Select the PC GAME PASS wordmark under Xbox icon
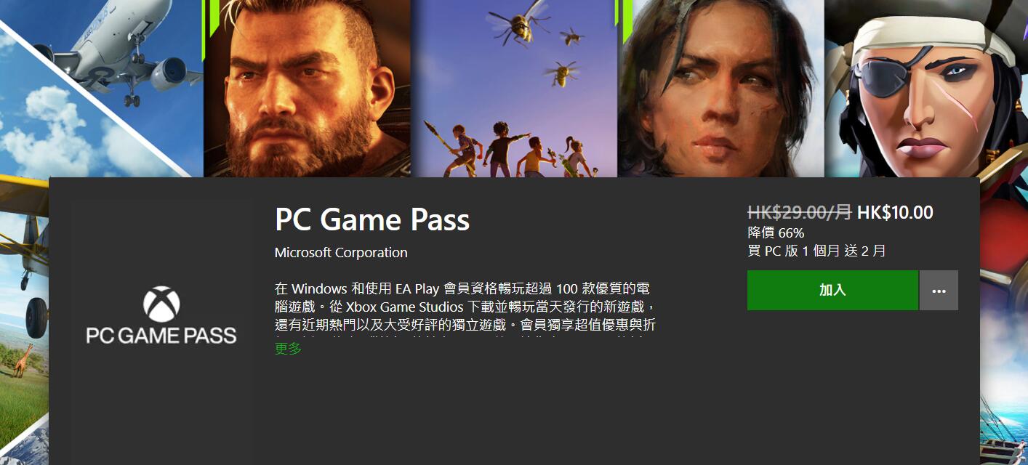This screenshot has height=465, width=1028. 161,336
